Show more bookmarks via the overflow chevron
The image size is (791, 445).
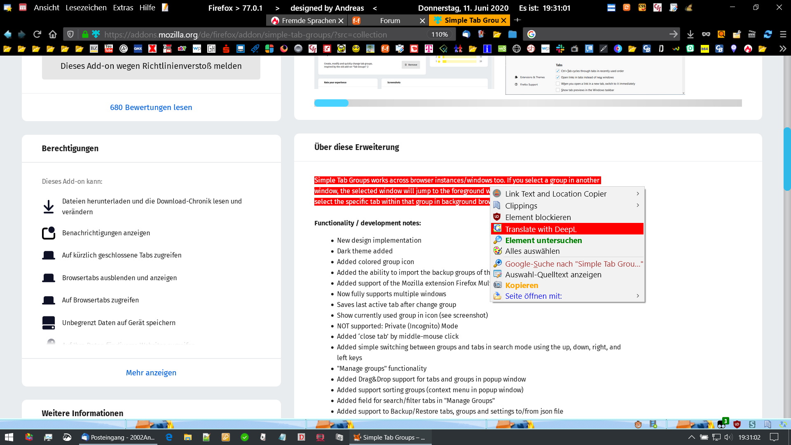pos(782,49)
